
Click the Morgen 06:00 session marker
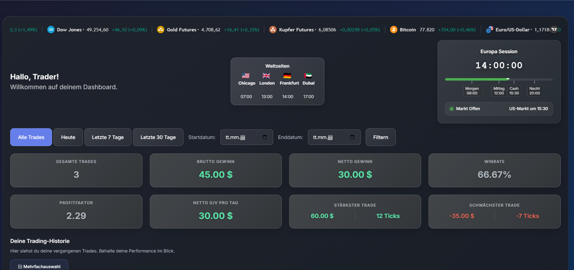point(472,91)
